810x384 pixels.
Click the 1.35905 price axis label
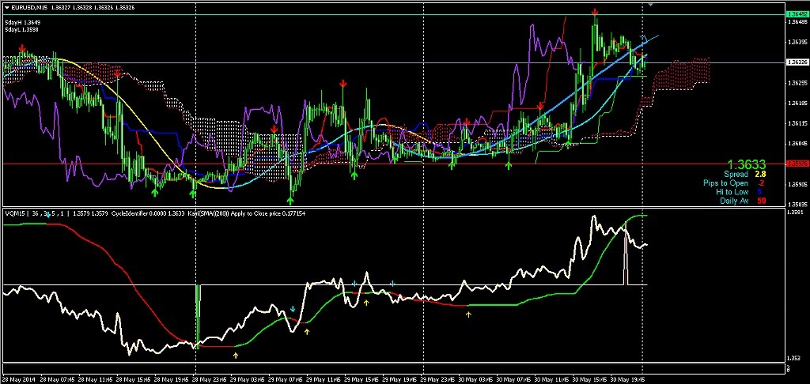click(x=797, y=184)
